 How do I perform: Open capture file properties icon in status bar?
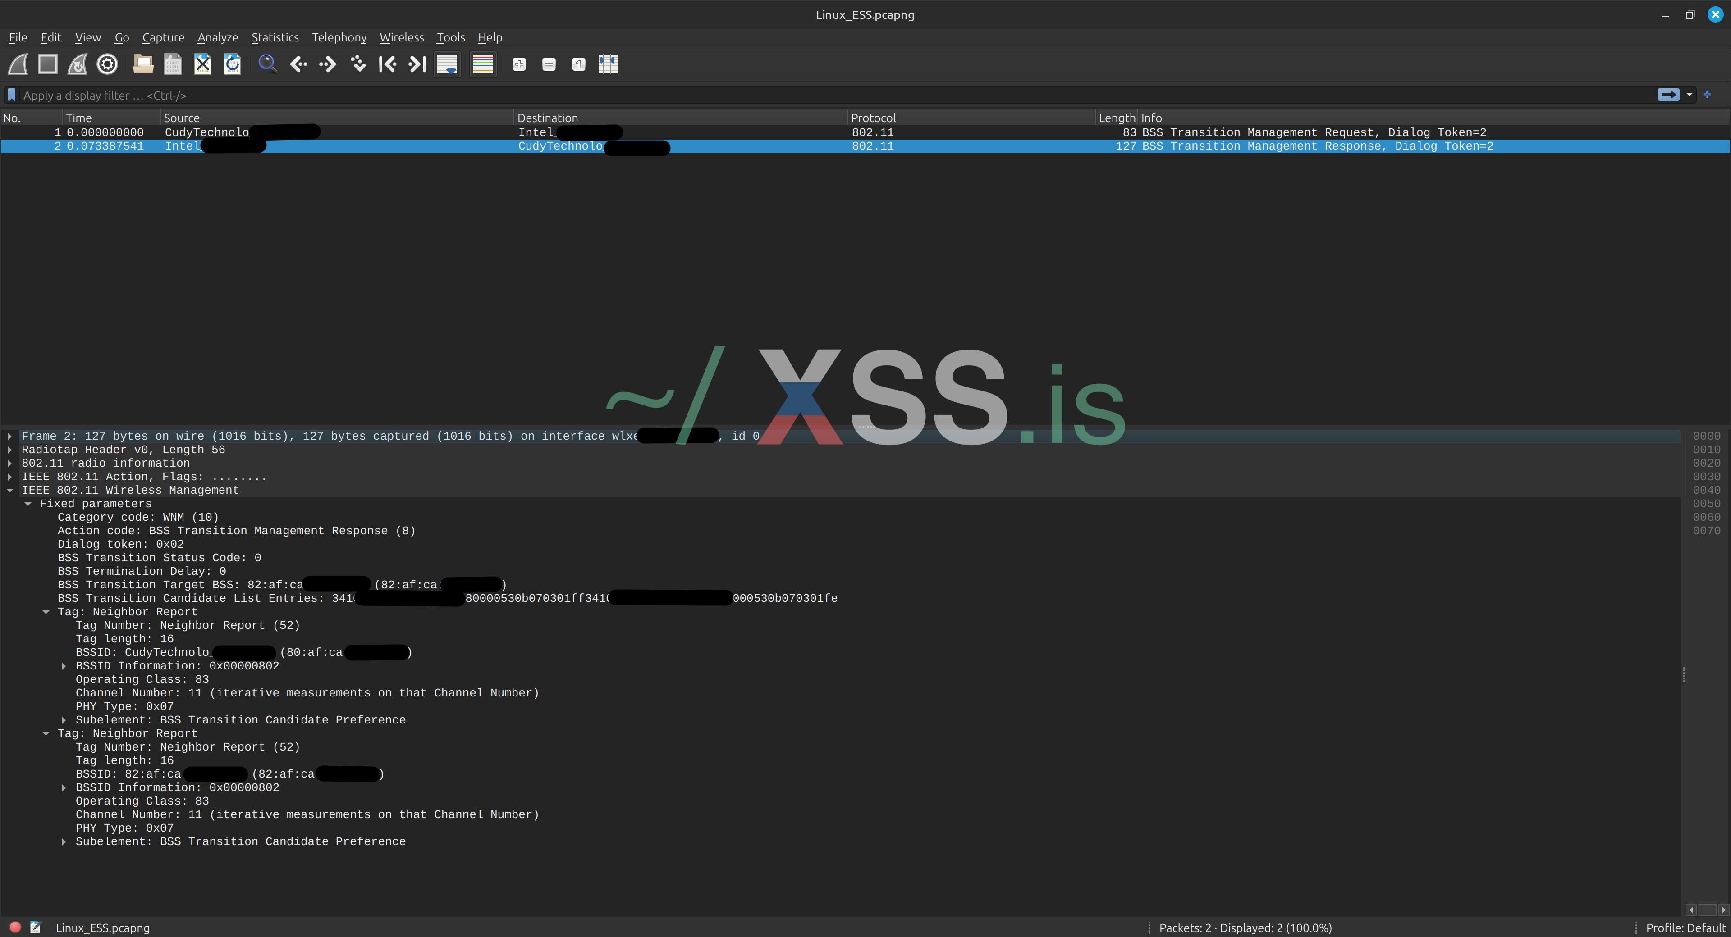click(36, 928)
